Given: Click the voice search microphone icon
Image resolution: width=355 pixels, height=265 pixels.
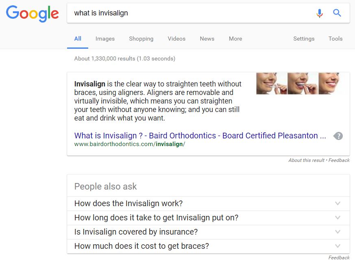Looking at the screenshot, I should click(320, 13).
